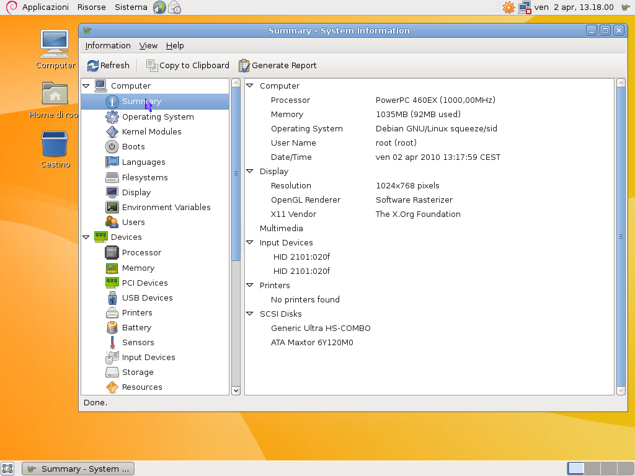
Task: Launch the web browser globe icon
Action: [159, 7]
